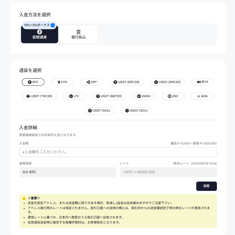This screenshot has height=235, width=235.
Task: Open the blue arrow in bonus badge
Action: (x=53, y=25)
